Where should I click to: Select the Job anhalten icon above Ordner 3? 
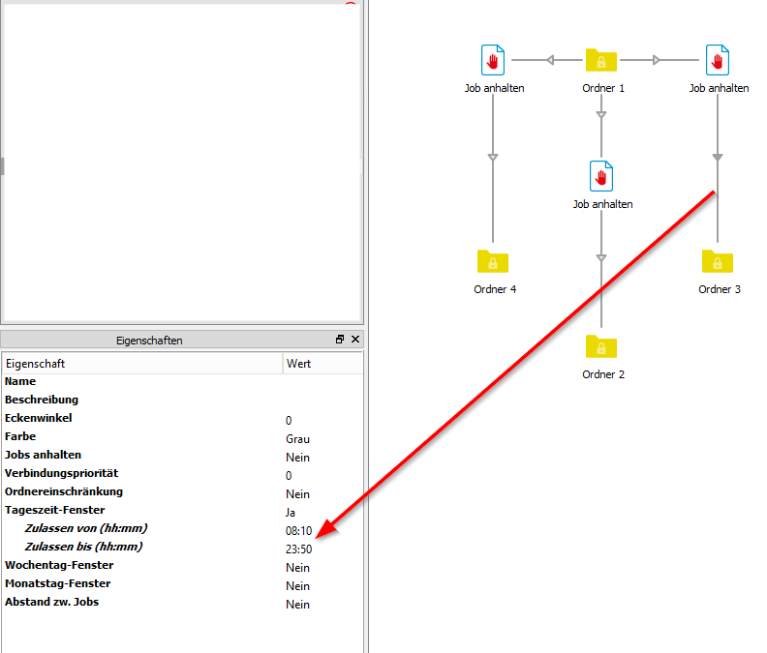pyautogui.click(x=718, y=60)
